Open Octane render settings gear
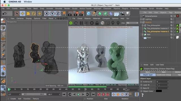Screen dimensions: 181x101 click(x=92, y=23)
